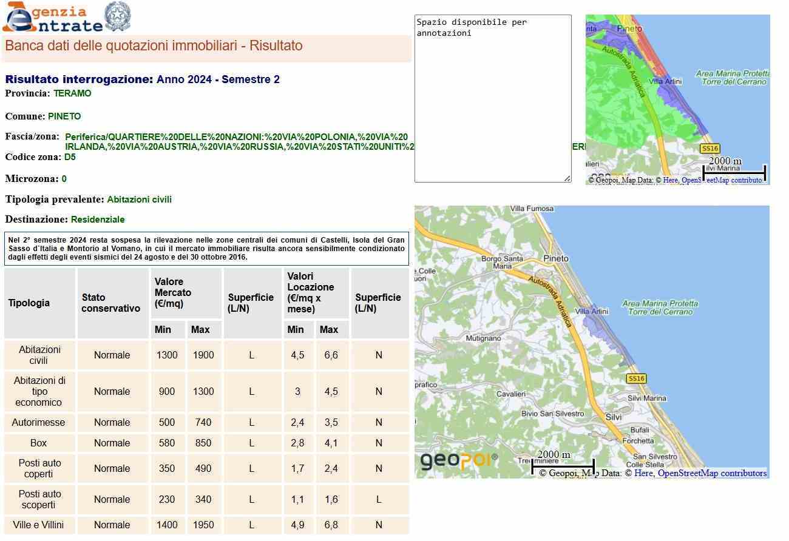The image size is (789, 541).
Task: Open the Here link under large map
Action: pos(643,473)
